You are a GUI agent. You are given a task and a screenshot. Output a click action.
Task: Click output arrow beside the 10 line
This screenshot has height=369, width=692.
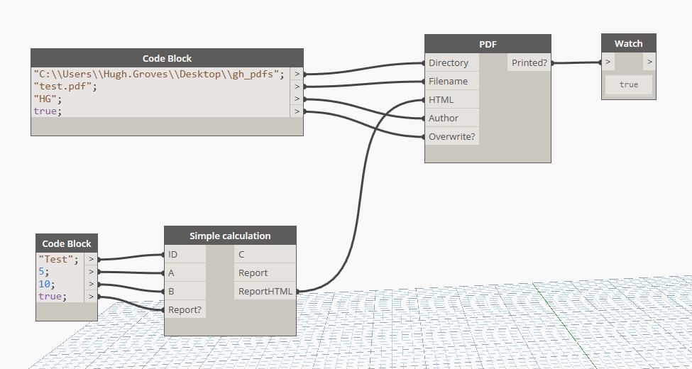[91, 285]
